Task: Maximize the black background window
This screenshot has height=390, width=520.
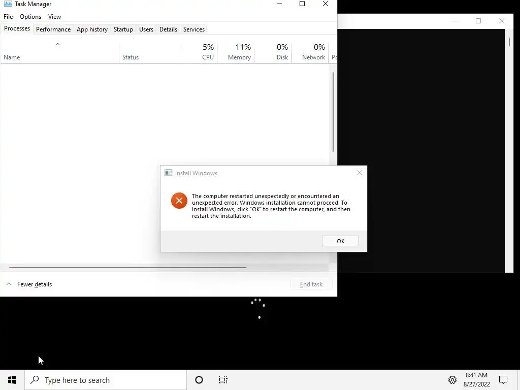Action: (478, 21)
